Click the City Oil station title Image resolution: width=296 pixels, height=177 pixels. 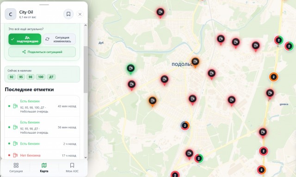click(26, 12)
